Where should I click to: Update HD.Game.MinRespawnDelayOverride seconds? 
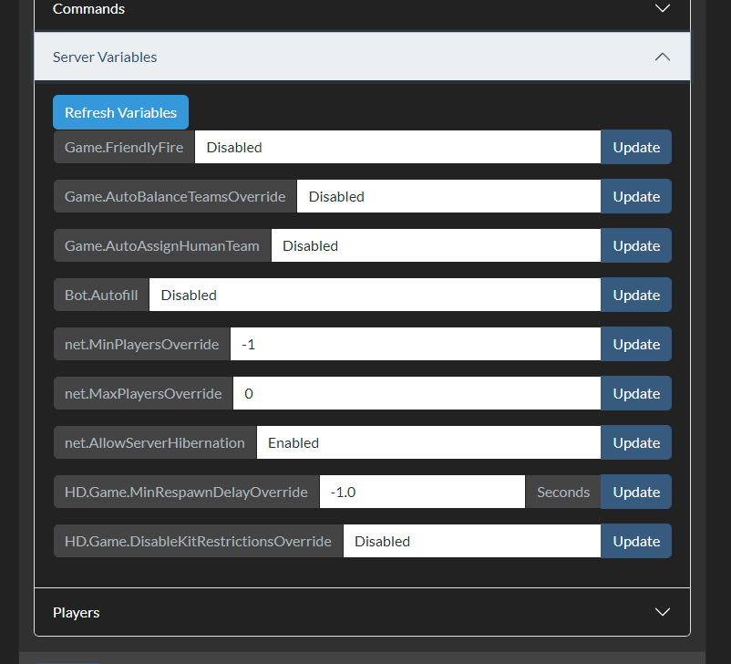(x=635, y=492)
